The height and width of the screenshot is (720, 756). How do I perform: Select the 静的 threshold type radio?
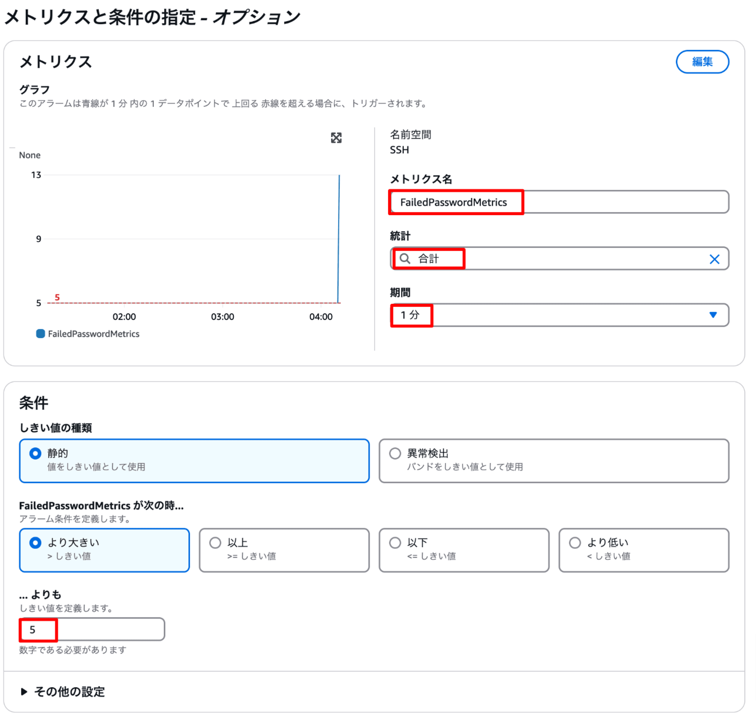35,453
